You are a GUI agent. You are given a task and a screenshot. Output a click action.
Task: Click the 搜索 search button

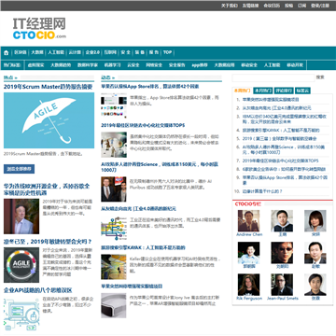tap(320, 77)
